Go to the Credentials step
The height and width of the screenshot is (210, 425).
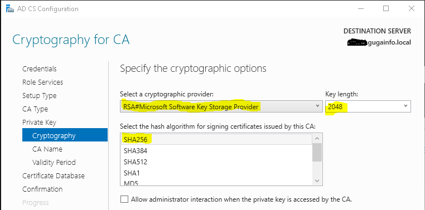40,69
